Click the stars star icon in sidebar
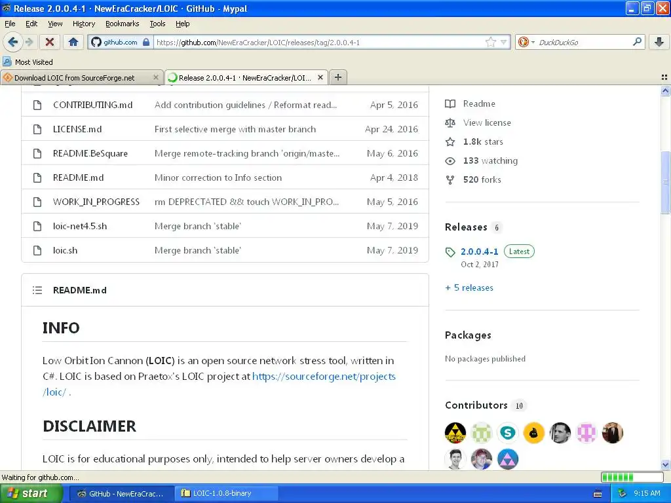671x503 pixels. (450, 141)
